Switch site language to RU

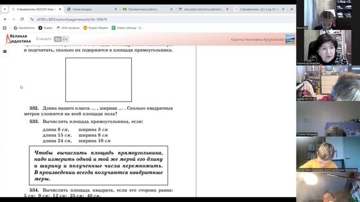(57, 39)
